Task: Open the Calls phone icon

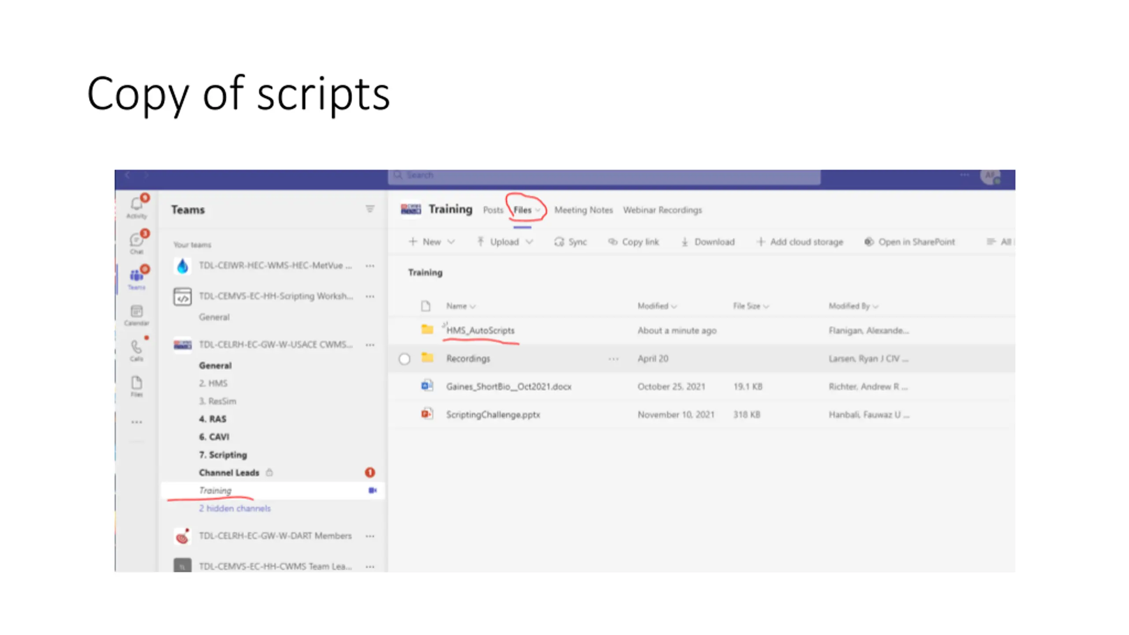Action: 136,350
